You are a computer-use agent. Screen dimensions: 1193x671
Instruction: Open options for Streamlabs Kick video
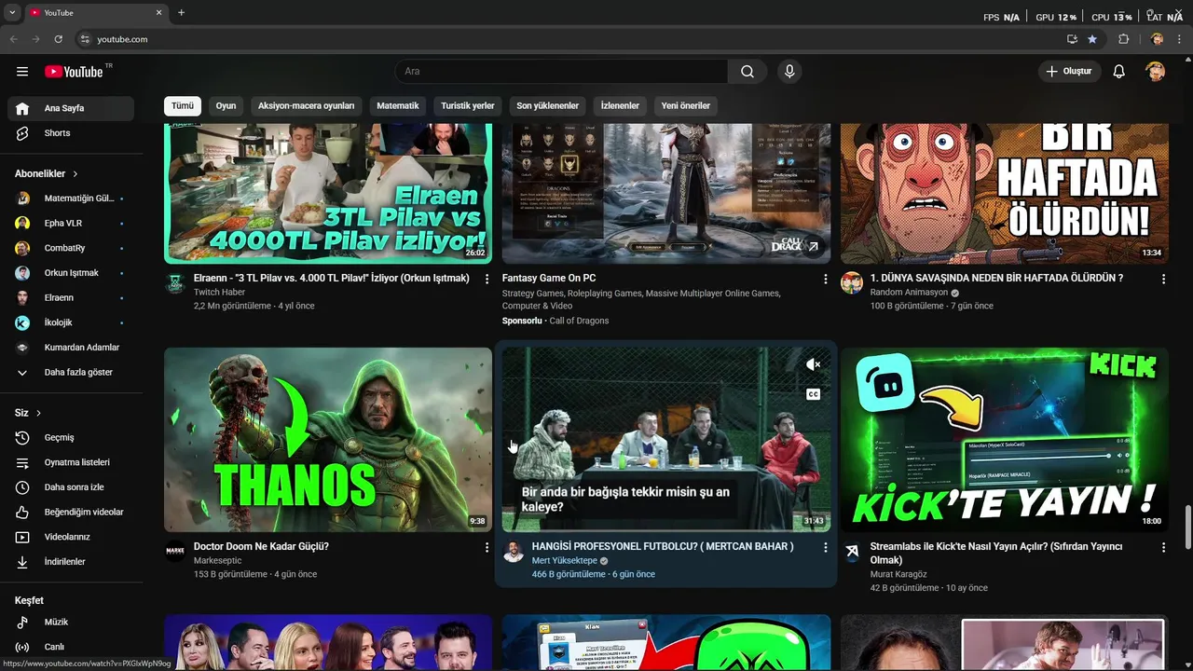tap(1163, 547)
